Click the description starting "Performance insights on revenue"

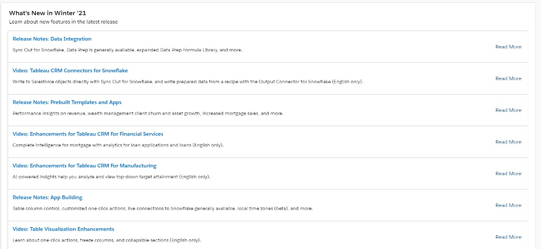coord(148,114)
